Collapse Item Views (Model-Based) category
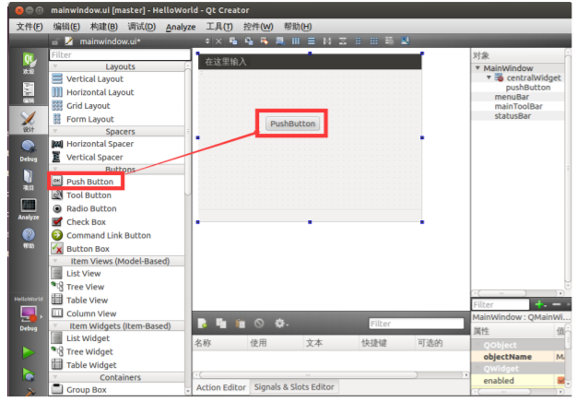The height and width of the screenshot is (401, 576). pos(55,261)
